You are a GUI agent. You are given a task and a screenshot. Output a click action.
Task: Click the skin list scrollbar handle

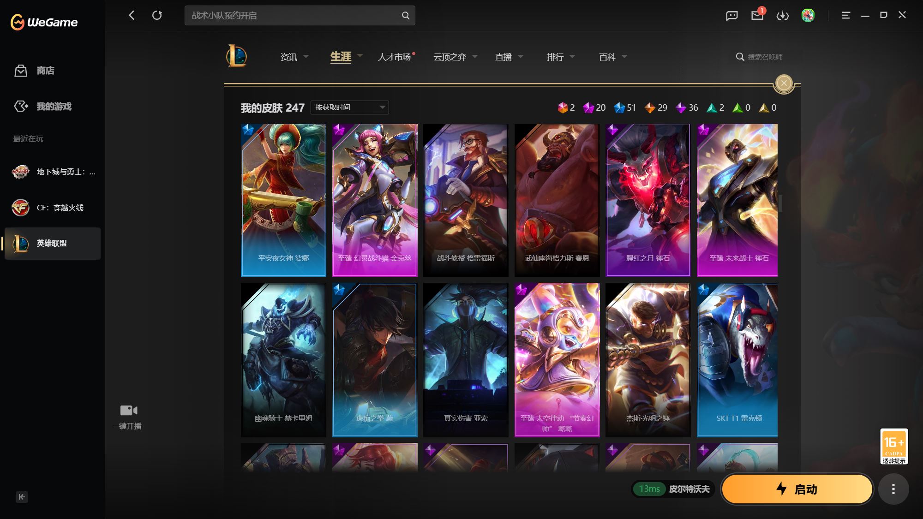click(780, 203)
